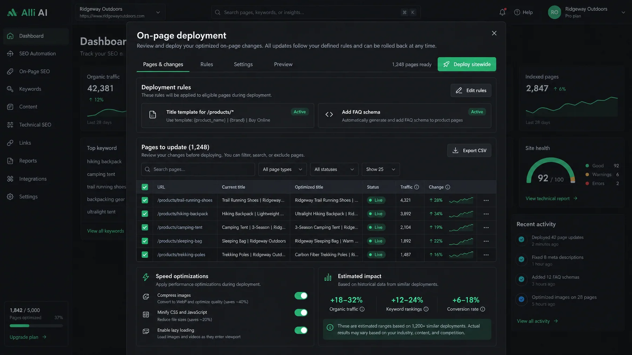This screenshot has width=632, height=355.
Task: Disable Compress images toggle
Action: tap(301, 296)
